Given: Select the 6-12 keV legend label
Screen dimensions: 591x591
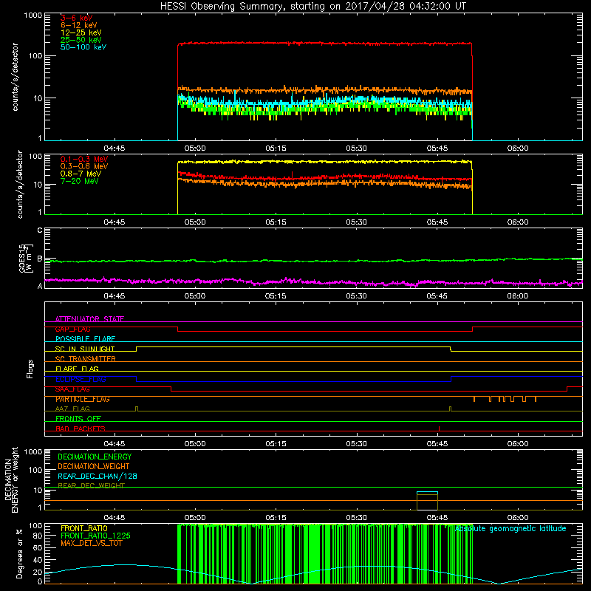Looking at the screenshot, I should coord(78,25).
